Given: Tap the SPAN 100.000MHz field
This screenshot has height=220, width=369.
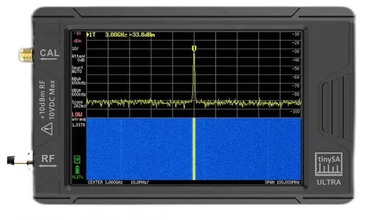Looking at the screenshot, I should [282, 182].
